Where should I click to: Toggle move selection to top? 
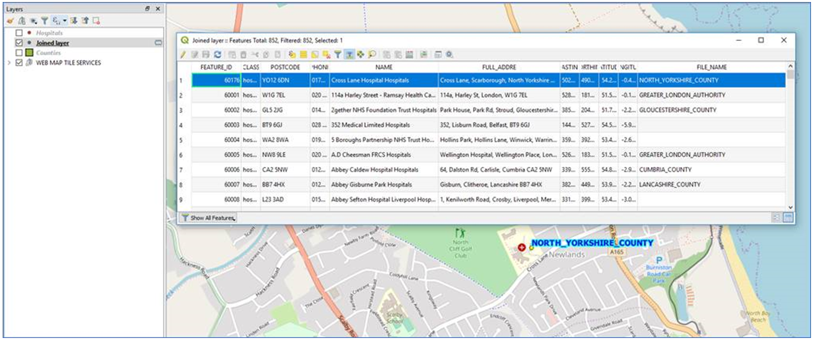pyautogui.click(x=349, y=54)
